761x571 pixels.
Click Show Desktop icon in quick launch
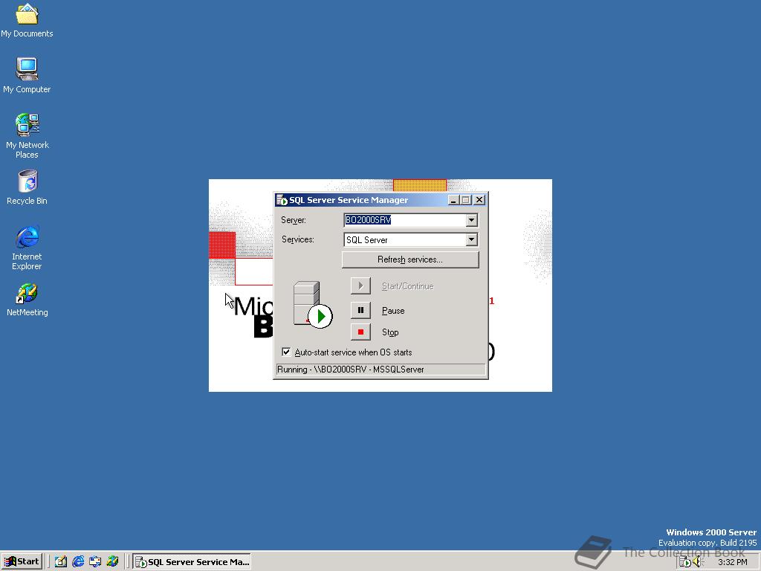click(60, 562)
